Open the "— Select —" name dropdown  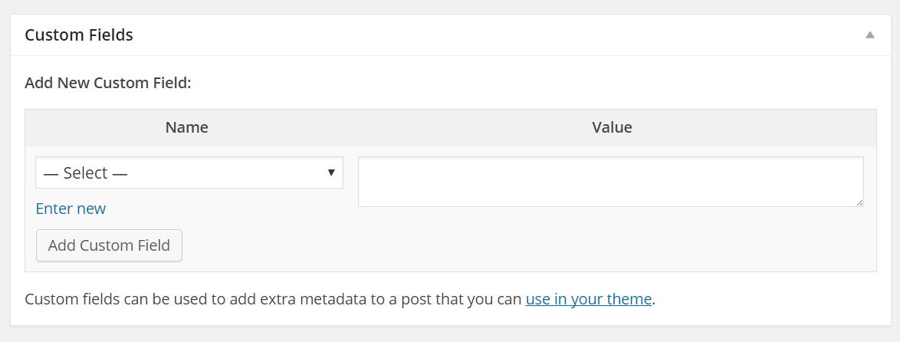189,173
